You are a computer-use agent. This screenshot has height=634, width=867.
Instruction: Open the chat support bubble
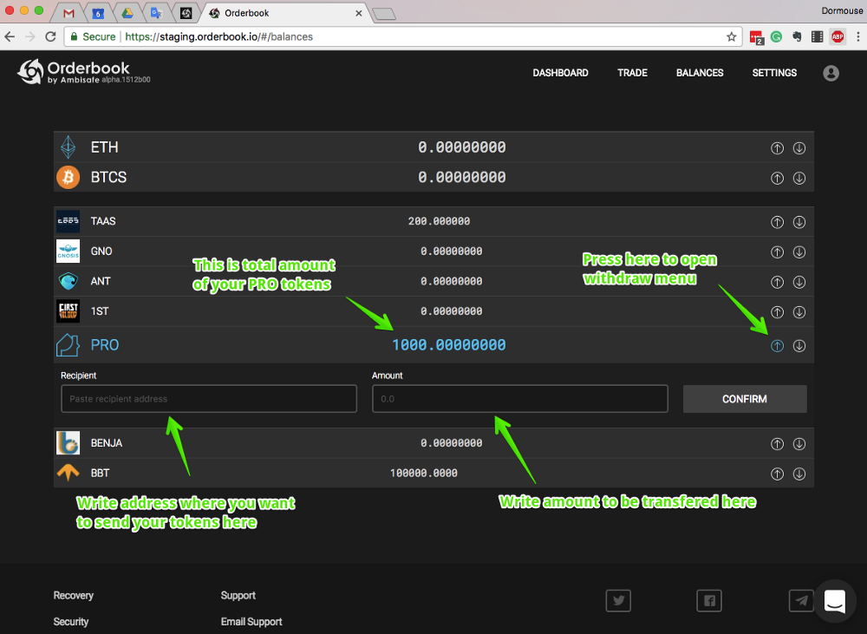tap(834, 601)
